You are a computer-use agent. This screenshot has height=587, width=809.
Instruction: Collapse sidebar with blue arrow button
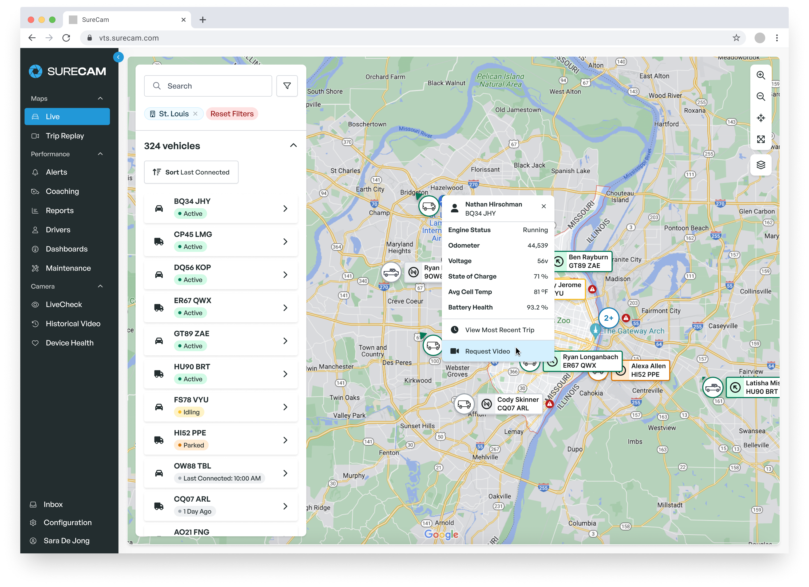pyautogui.click(x=118, y=57)
